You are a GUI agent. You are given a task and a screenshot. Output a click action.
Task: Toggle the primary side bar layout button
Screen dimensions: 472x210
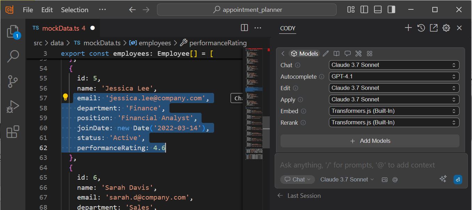364,10
